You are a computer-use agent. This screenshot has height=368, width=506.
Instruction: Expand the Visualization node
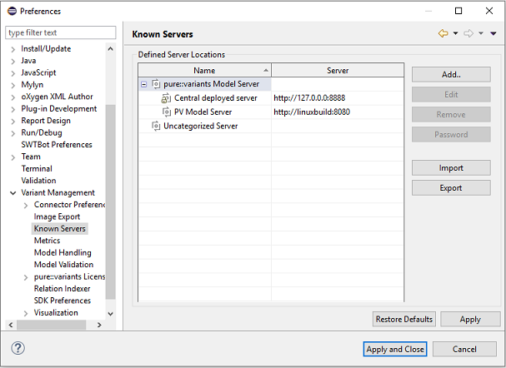click(x=26, y=313)
